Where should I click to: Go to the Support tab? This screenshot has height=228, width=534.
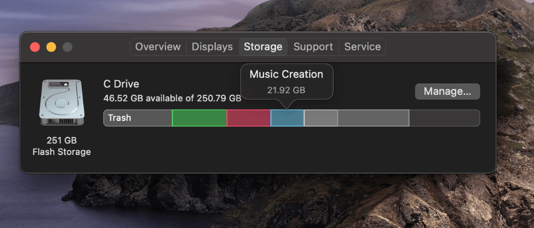click(313, 47)
